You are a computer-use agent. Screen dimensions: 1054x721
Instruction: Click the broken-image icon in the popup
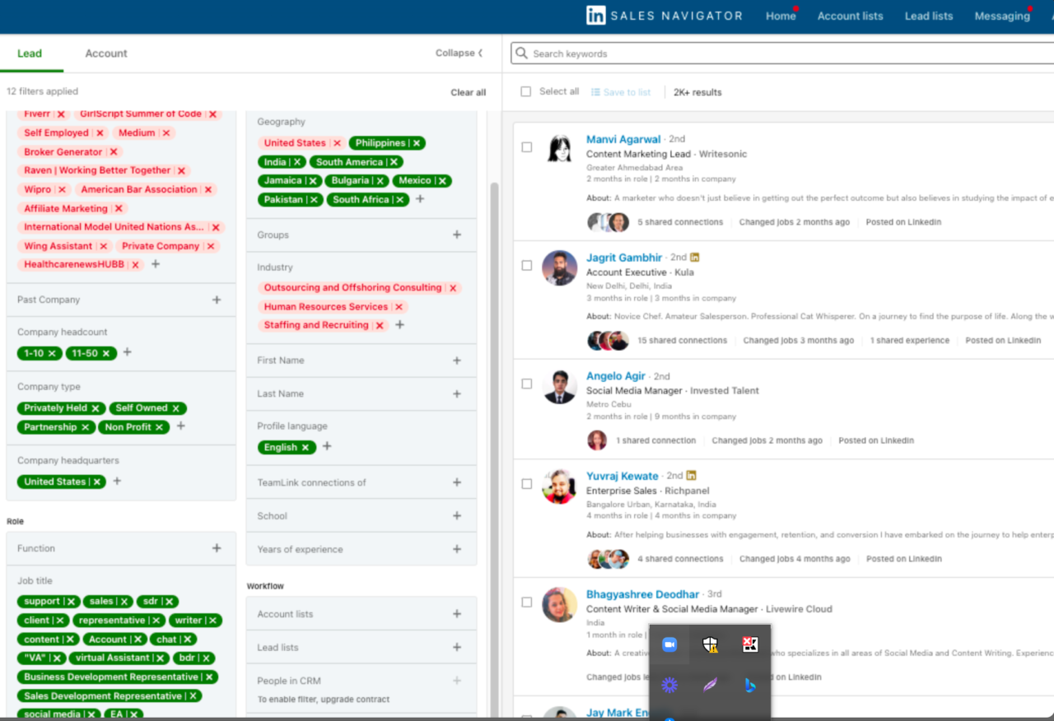coord(750,644)
